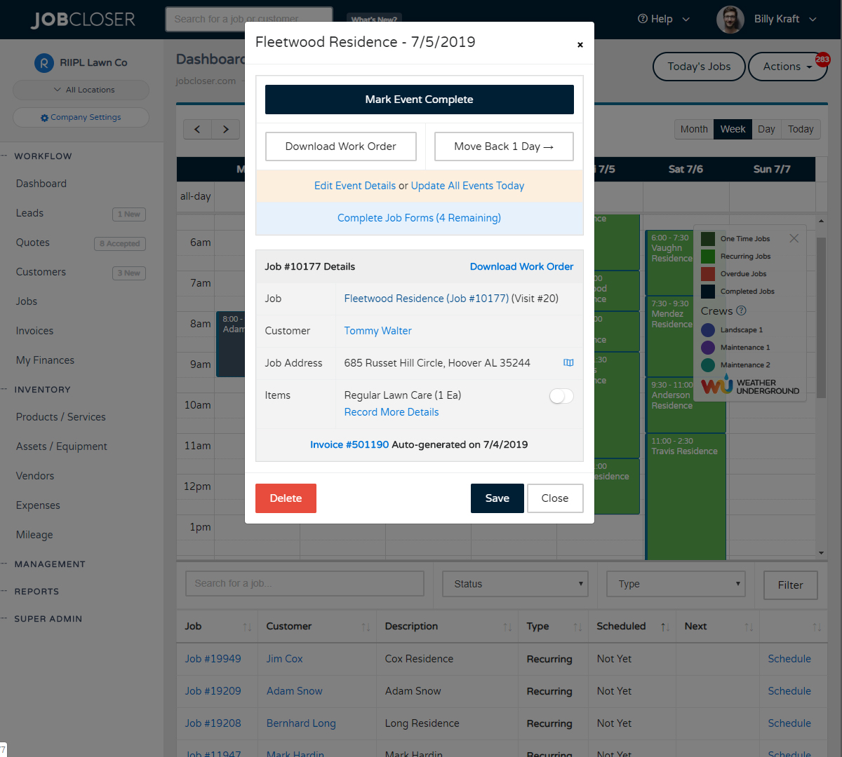Open the Status filter dropdown

pyautogui.click(x=515, y=584)
